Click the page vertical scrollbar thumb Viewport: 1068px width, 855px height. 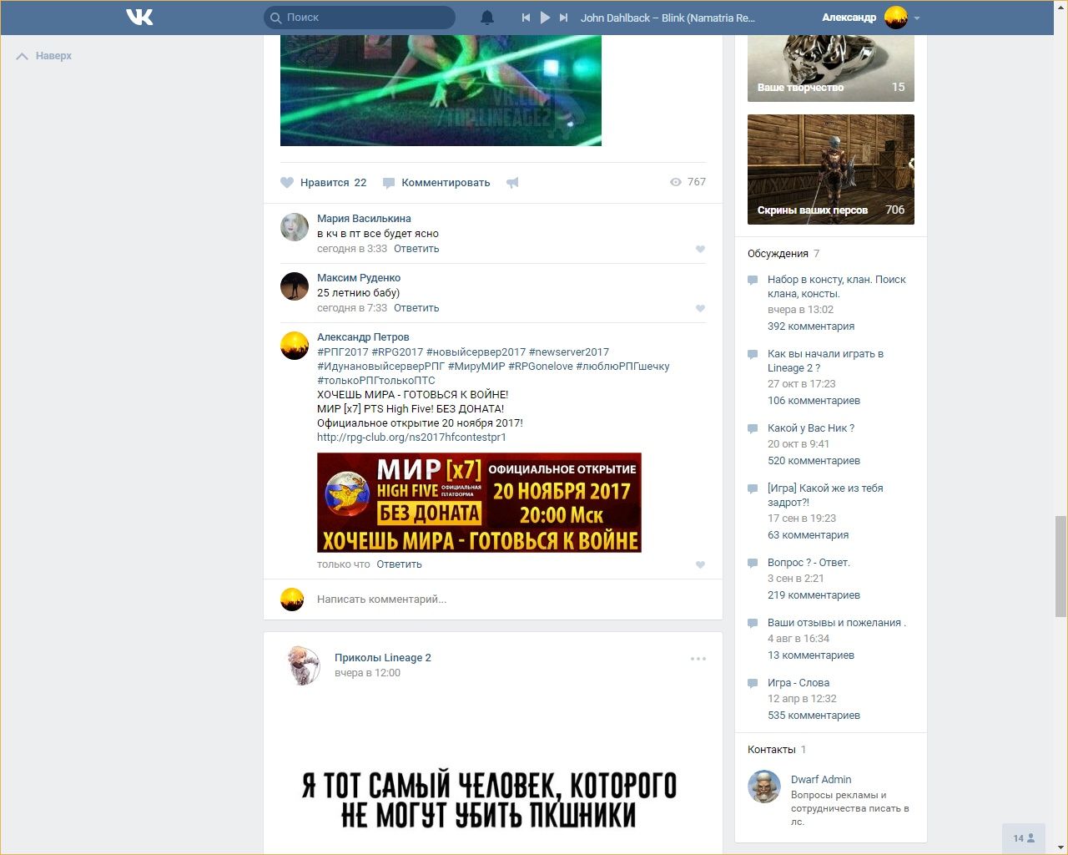[1060, 565]
